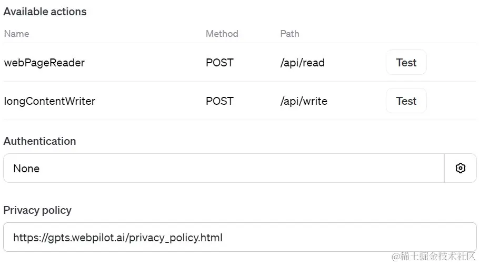479x265 pixels.
Task: Select the webPageReader action name
Action: pyautogui.click(x=44, y=63)
